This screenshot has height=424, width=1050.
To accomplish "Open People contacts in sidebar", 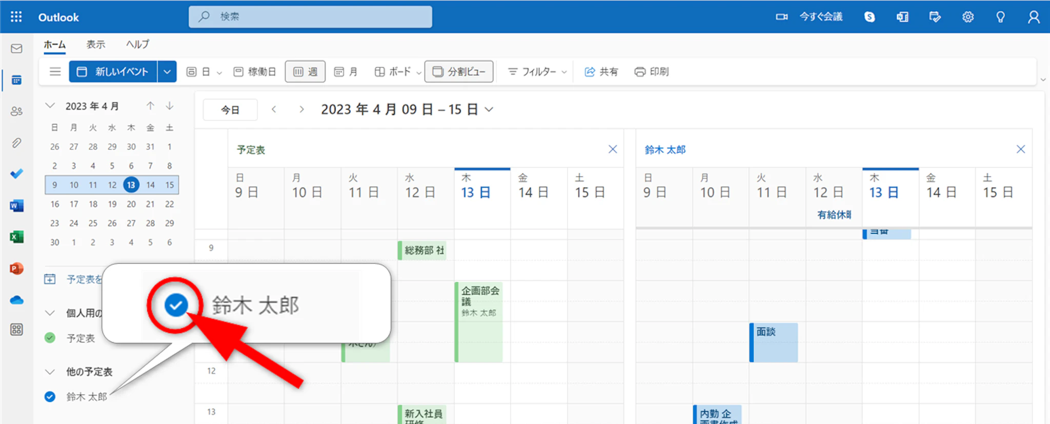I will 16,111.
